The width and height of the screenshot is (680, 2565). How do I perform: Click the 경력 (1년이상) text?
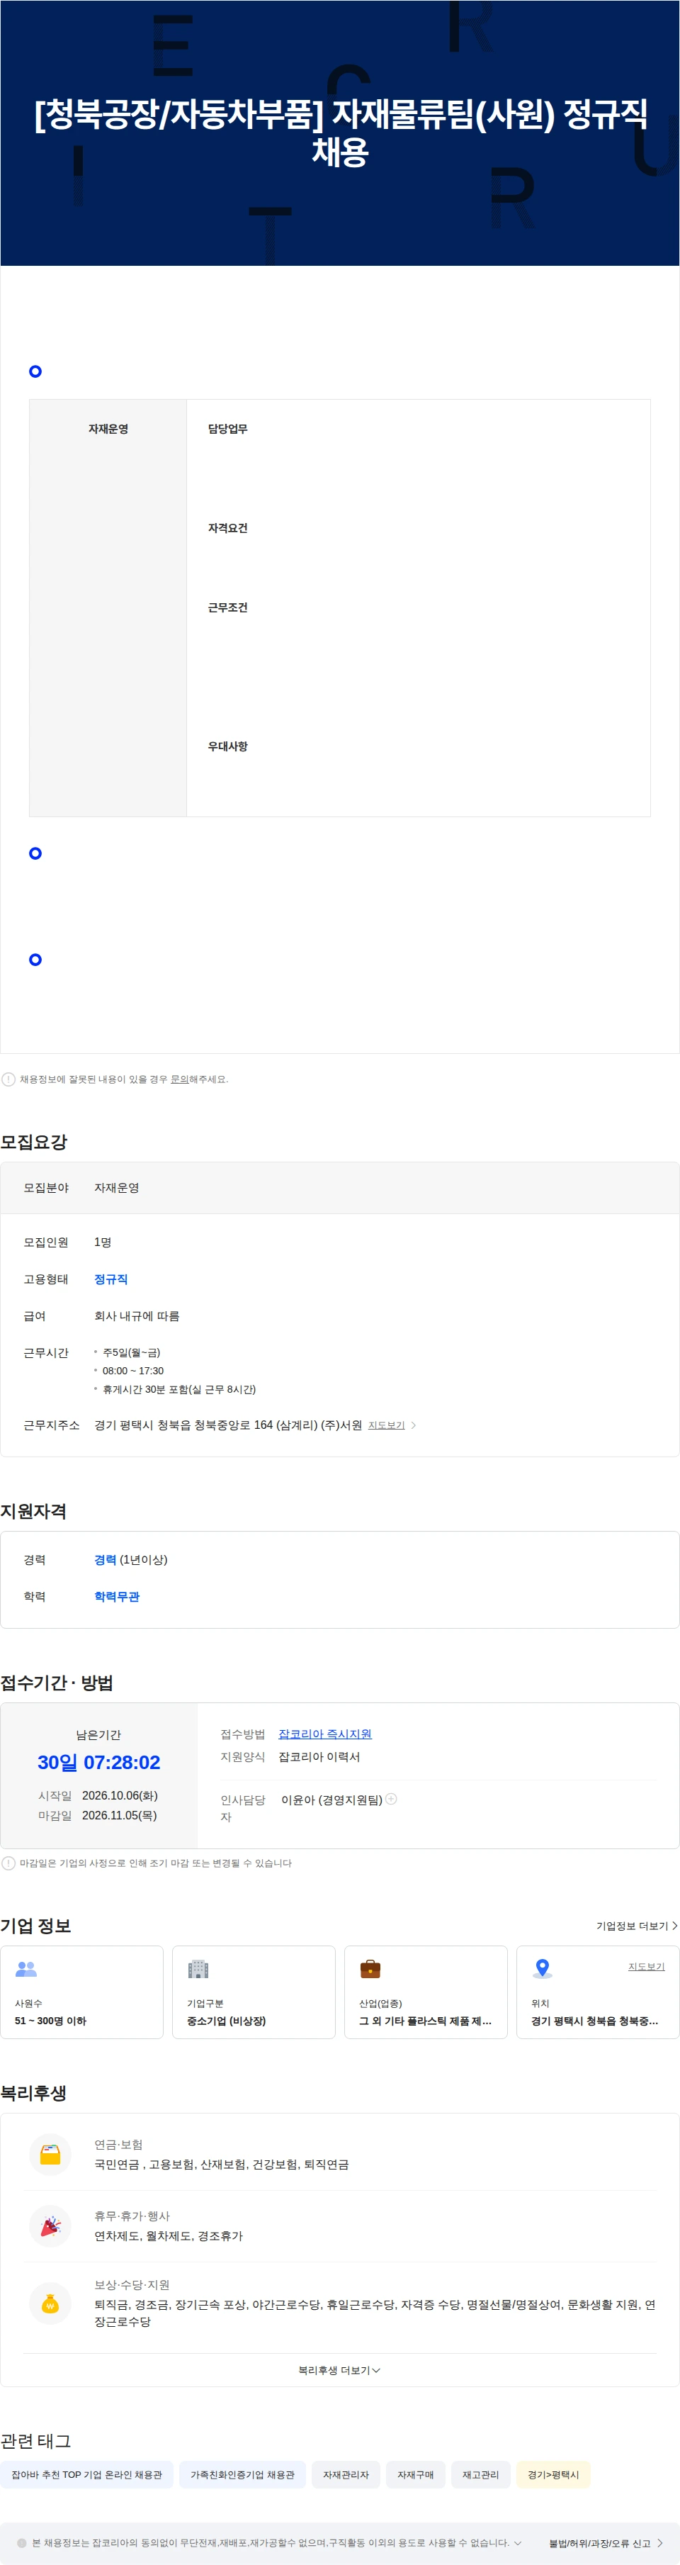click(130, 1559)
